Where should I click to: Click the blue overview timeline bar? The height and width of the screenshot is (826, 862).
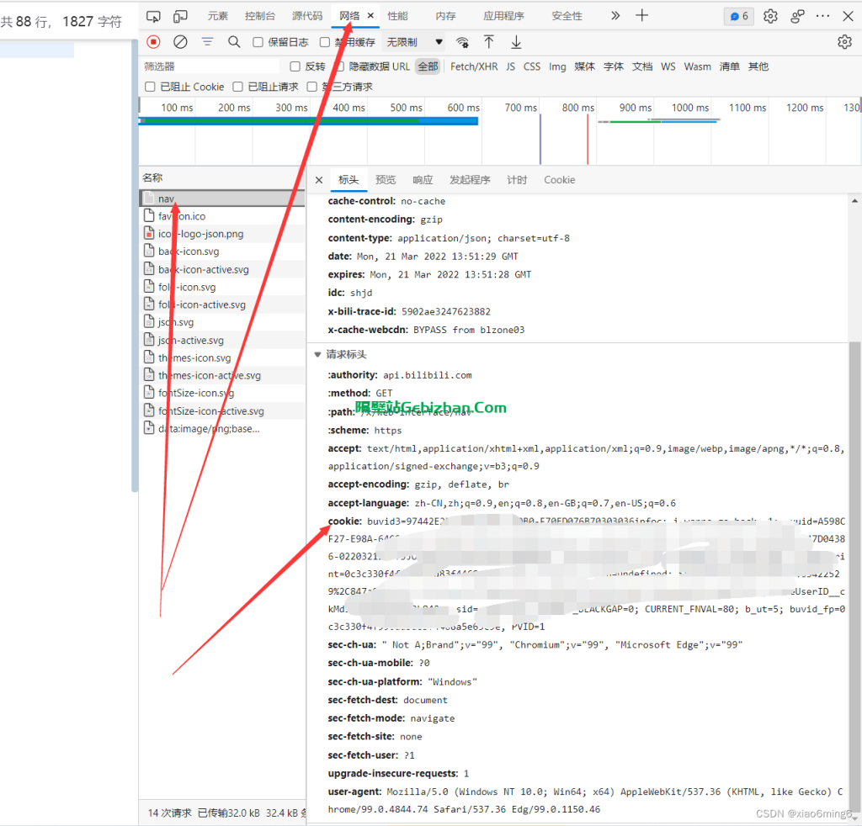tap(308, 121)
